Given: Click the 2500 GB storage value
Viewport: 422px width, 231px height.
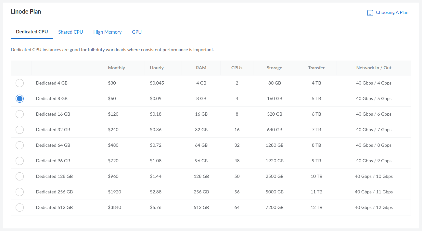Looking at the screenshot, I should (x=275, y=176).
